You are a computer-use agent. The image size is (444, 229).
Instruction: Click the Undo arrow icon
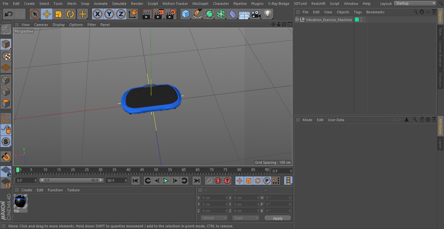[x=8, y=14]
